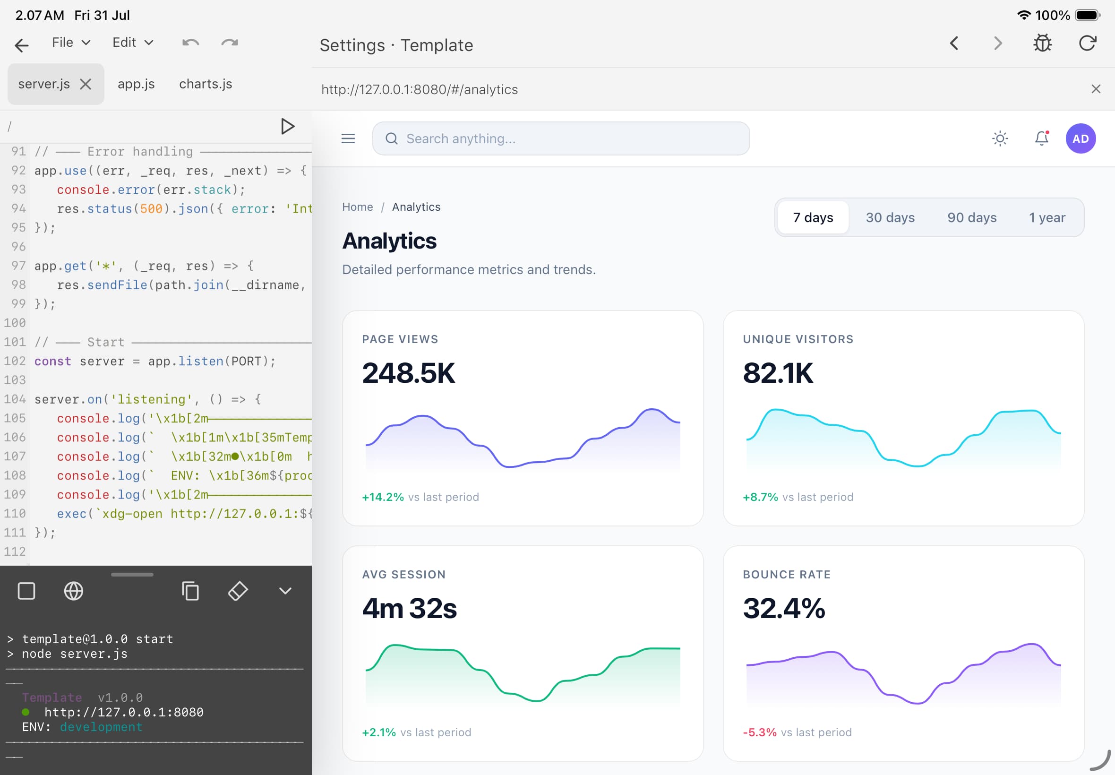Click the globe icon in terminal toolbar
Screen dimensions: 1115x775
pos(74,592)
